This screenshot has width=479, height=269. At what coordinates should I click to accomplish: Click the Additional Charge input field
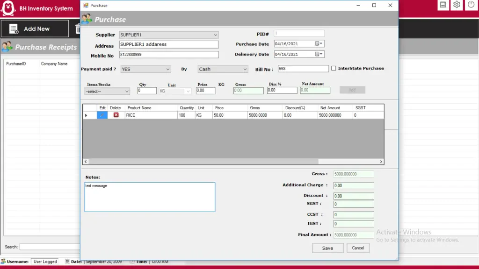pyautogui.click(x=354, y=185)
